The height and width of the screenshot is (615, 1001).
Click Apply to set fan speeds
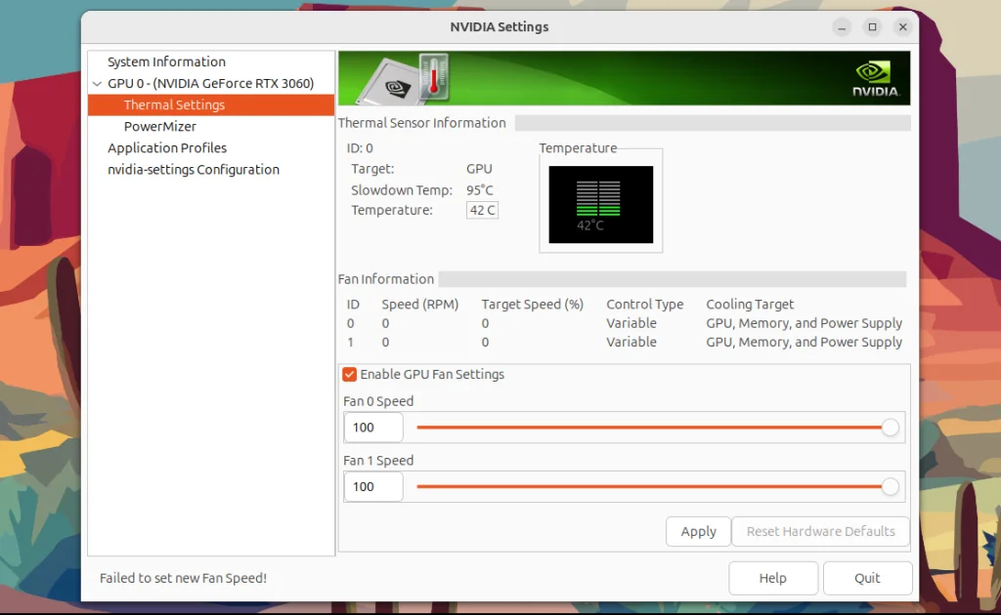click(698, 531)
